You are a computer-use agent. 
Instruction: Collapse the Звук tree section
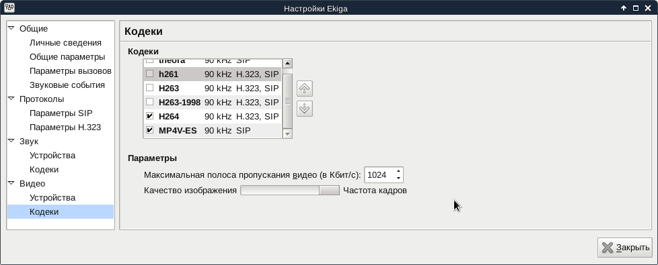pos(11,141)
